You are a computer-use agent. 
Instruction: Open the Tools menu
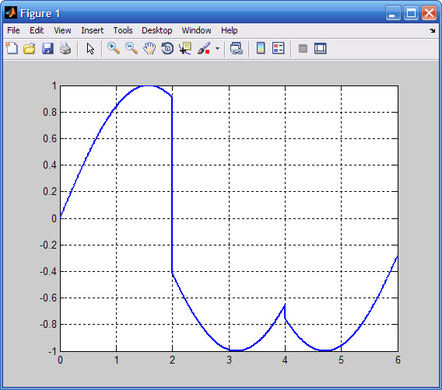123,30
